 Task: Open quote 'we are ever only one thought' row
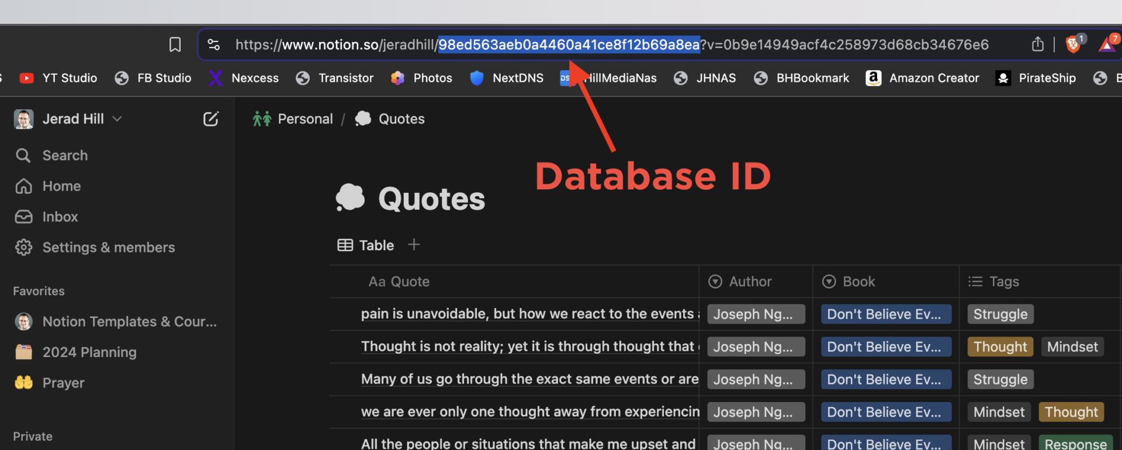click(530, 412)
